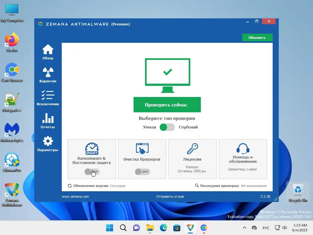The image size is (313, 235).
Task: Open the Обзор home tab in the sidebar
Action: pyautogui.click(x=48, y=52)
